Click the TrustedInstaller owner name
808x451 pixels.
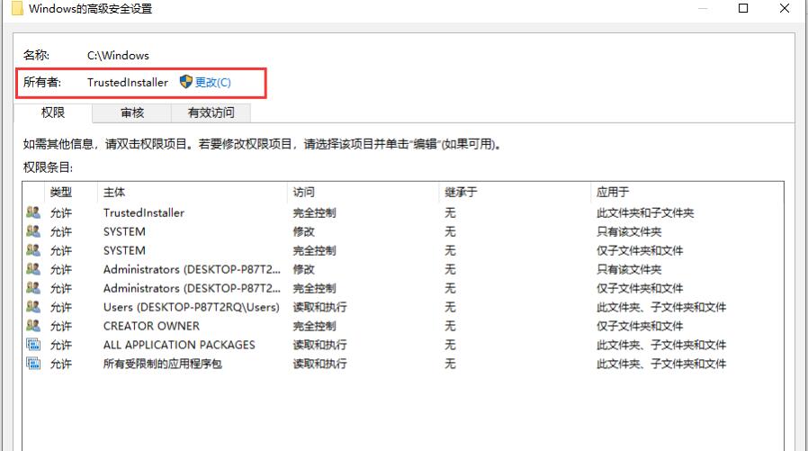(127, 83)
